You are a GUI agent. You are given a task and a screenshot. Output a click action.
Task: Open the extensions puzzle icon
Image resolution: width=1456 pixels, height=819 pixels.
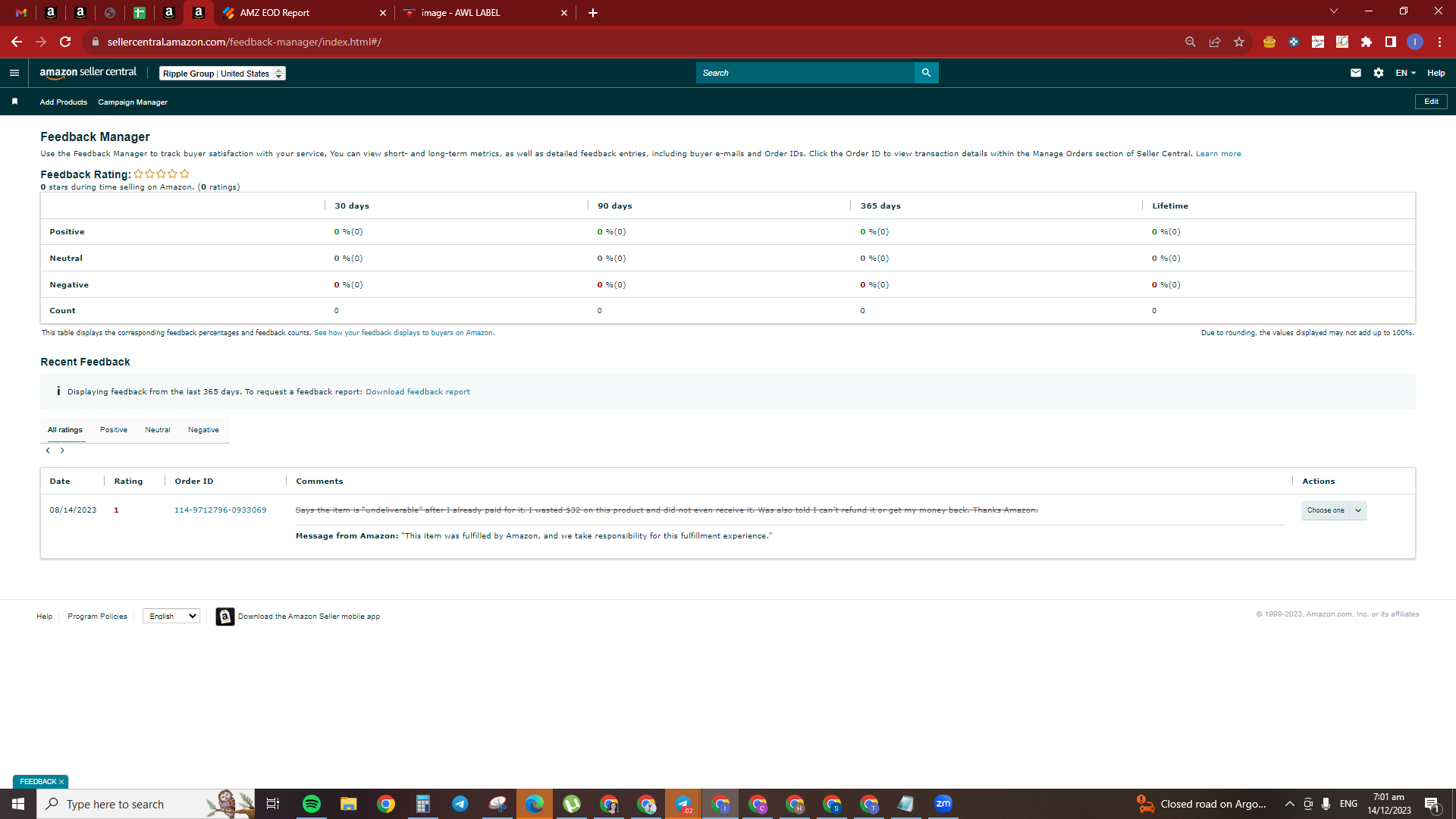1367,42
